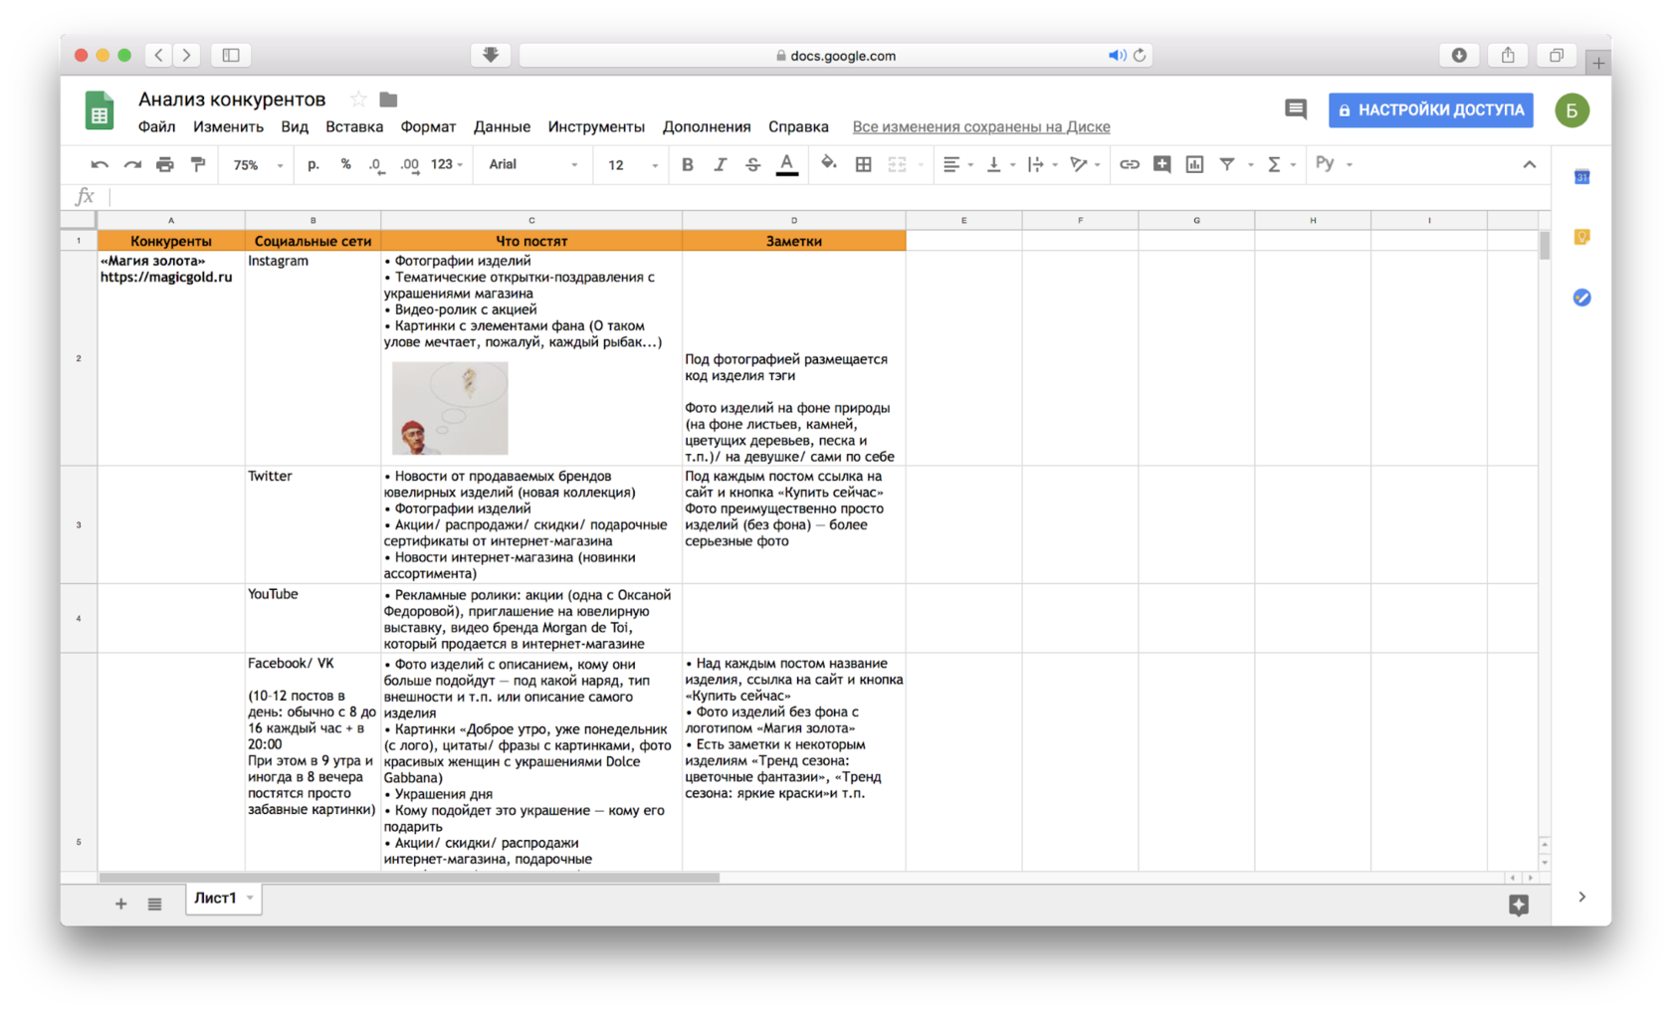Click the НАСТРОЙКИ ДОСТУПА share button
Screen dimensions: 1672x1013
1430,110
